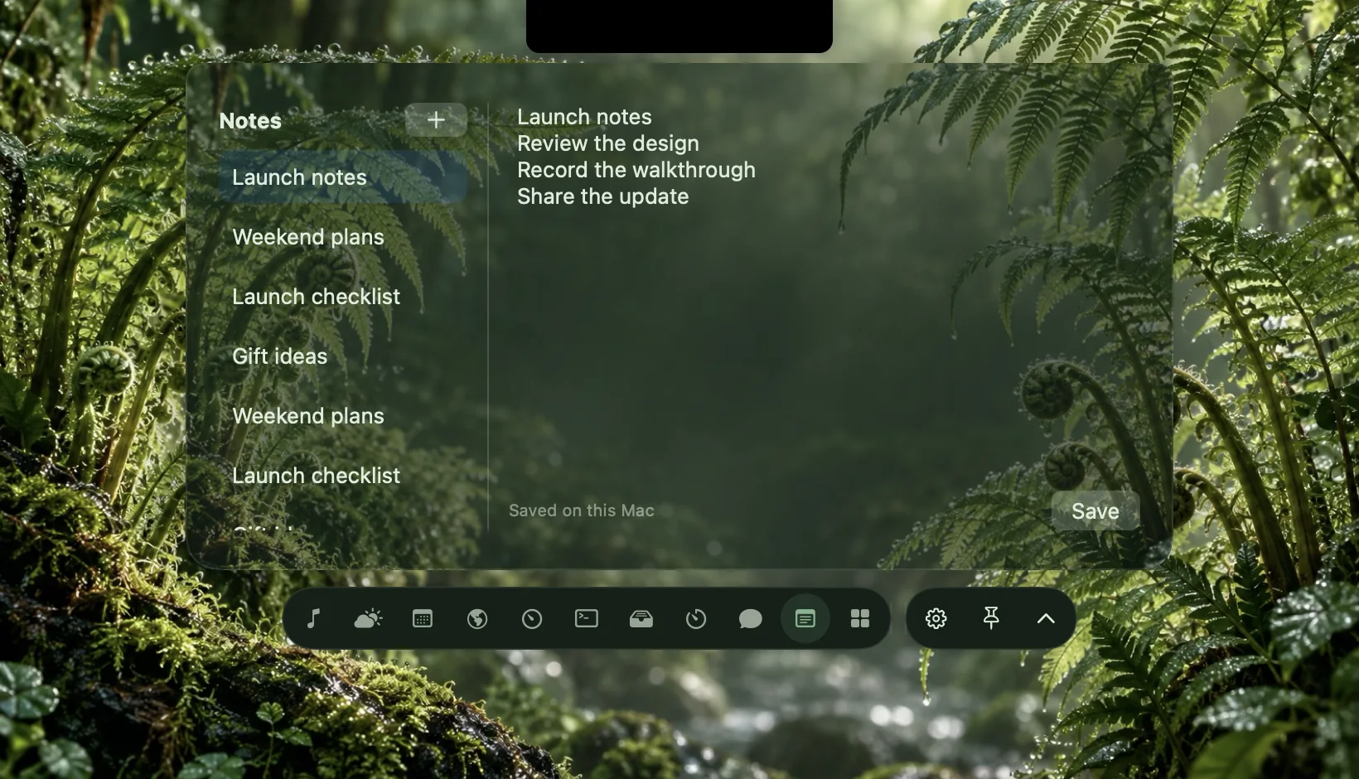Click the 'Record the walkthrough' line
This screenshot has width=1359, height=779.
click(x=636, y=170)
